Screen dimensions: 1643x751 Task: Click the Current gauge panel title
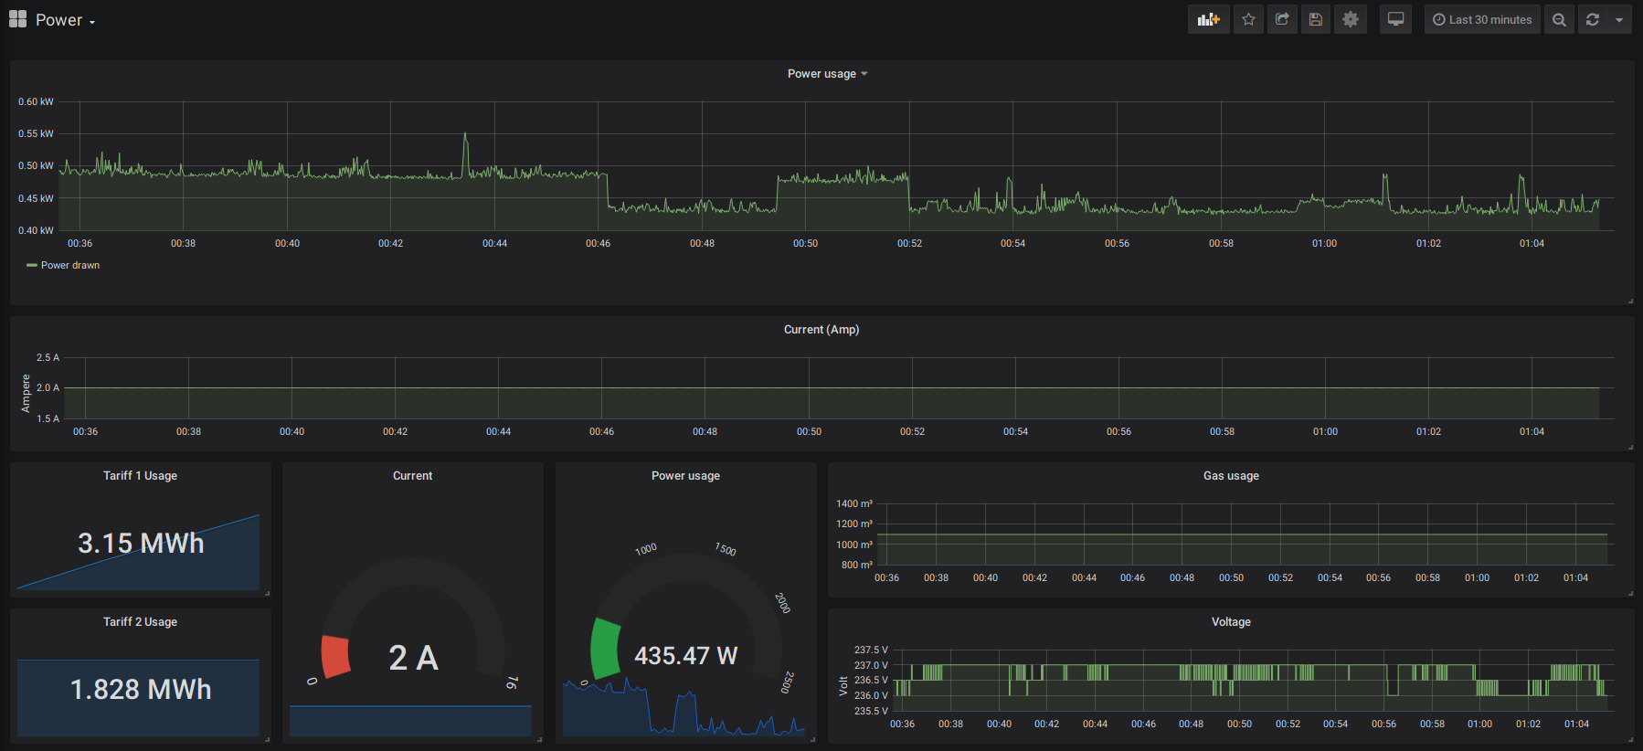[412, 476]
